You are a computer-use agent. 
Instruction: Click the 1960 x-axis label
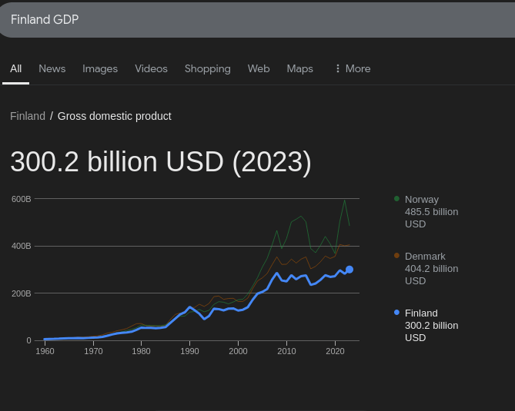pos(45,351)
